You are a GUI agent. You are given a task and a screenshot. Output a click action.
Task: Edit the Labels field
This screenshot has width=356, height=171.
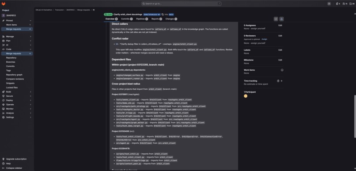(280, 50)
